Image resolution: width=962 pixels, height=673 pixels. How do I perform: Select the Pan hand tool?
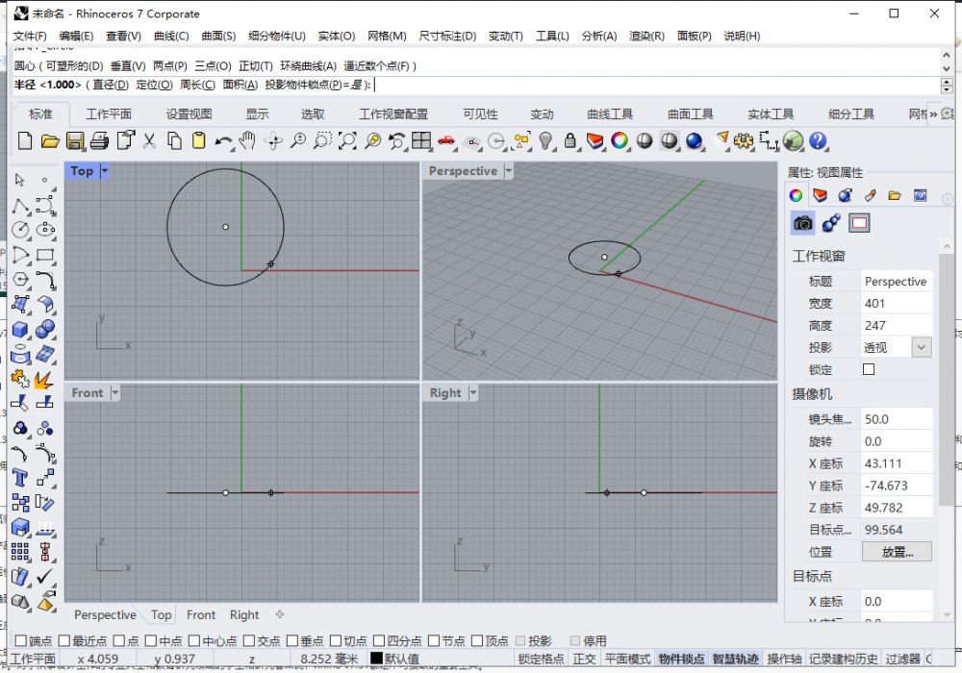click(247, 140)
